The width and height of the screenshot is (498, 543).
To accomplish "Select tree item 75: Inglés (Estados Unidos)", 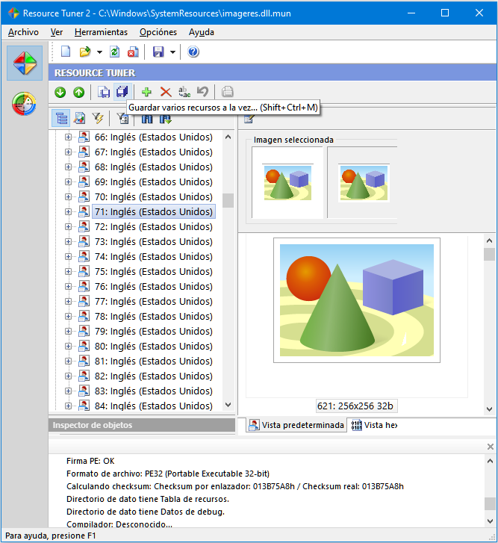I will (154, 272).
